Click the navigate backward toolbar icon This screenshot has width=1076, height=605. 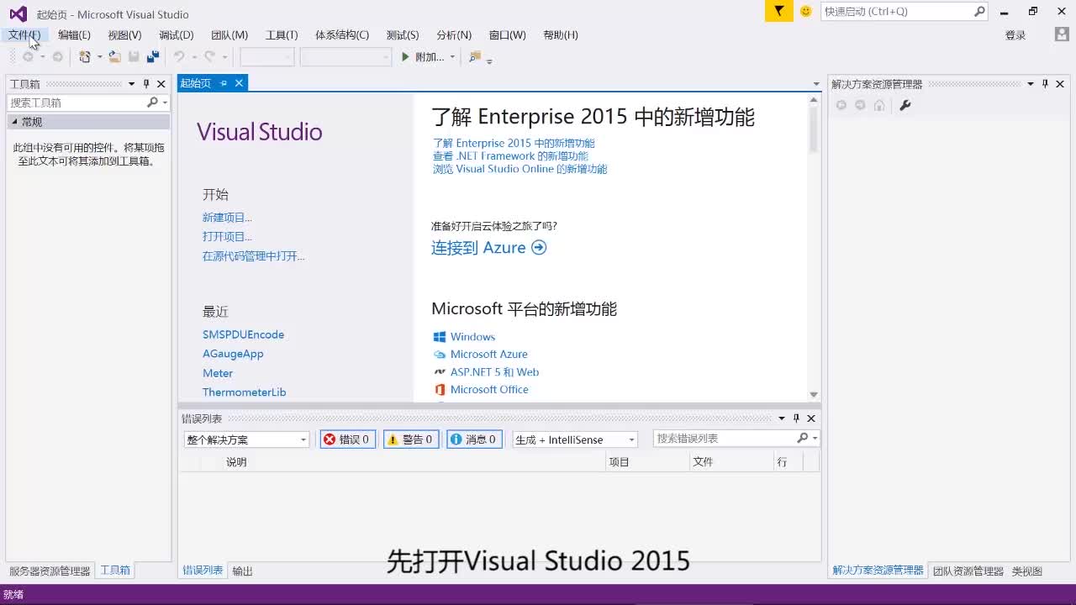point(28,57)
